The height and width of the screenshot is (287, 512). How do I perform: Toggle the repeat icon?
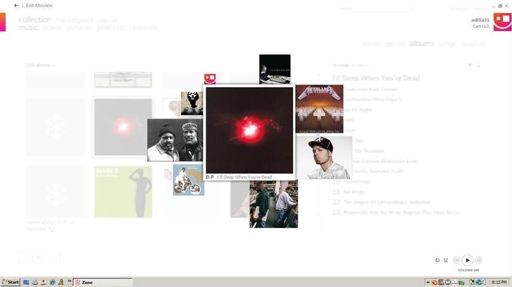(x=437, y=260)
